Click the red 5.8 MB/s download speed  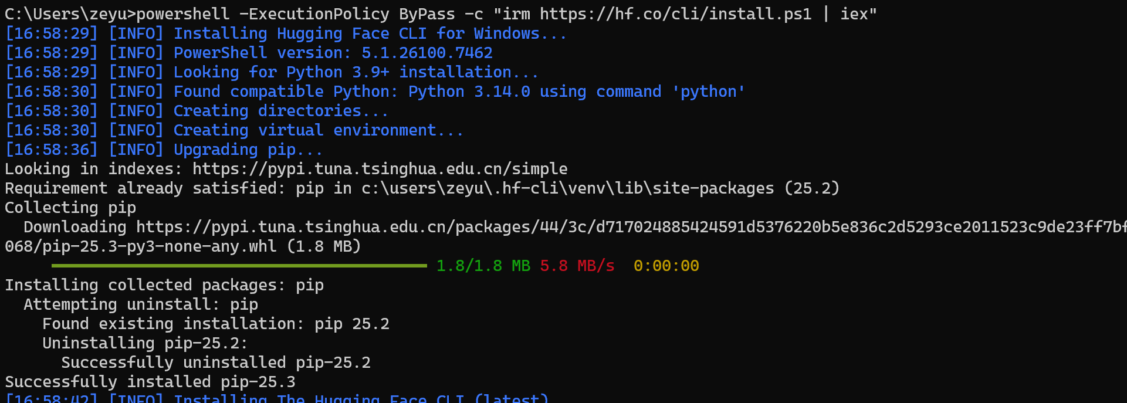point(577,266)
